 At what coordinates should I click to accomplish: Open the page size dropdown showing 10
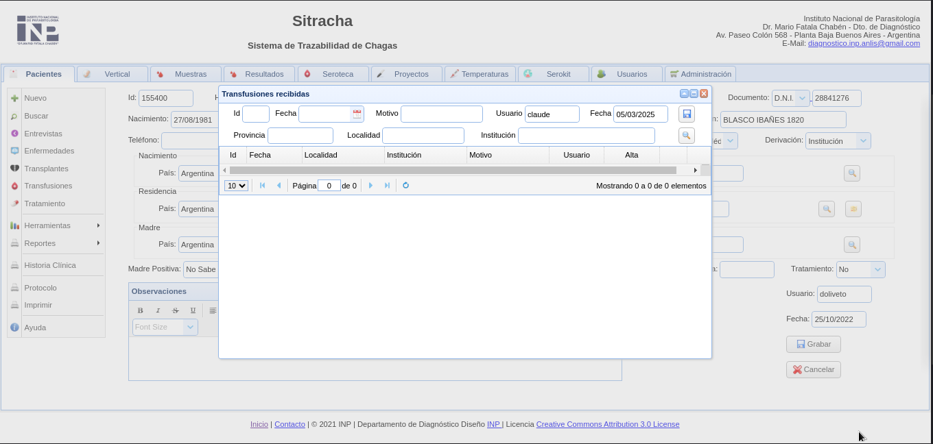tap(236, 186)
